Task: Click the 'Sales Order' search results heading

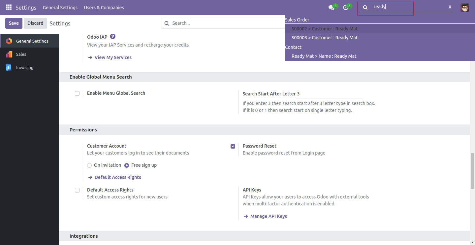Action: tap(297, 20)
